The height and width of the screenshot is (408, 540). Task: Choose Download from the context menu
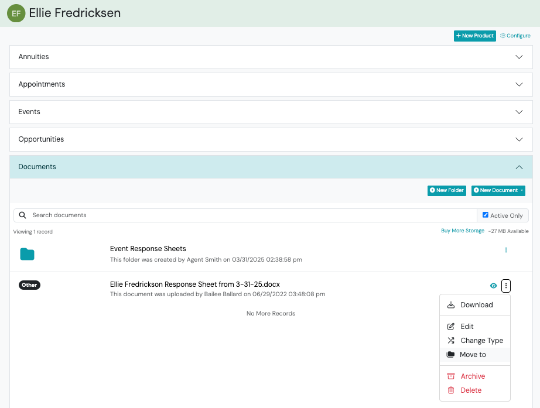(475, 305)
